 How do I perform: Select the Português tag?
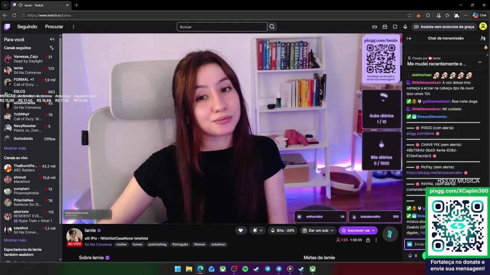coord(180,244)
